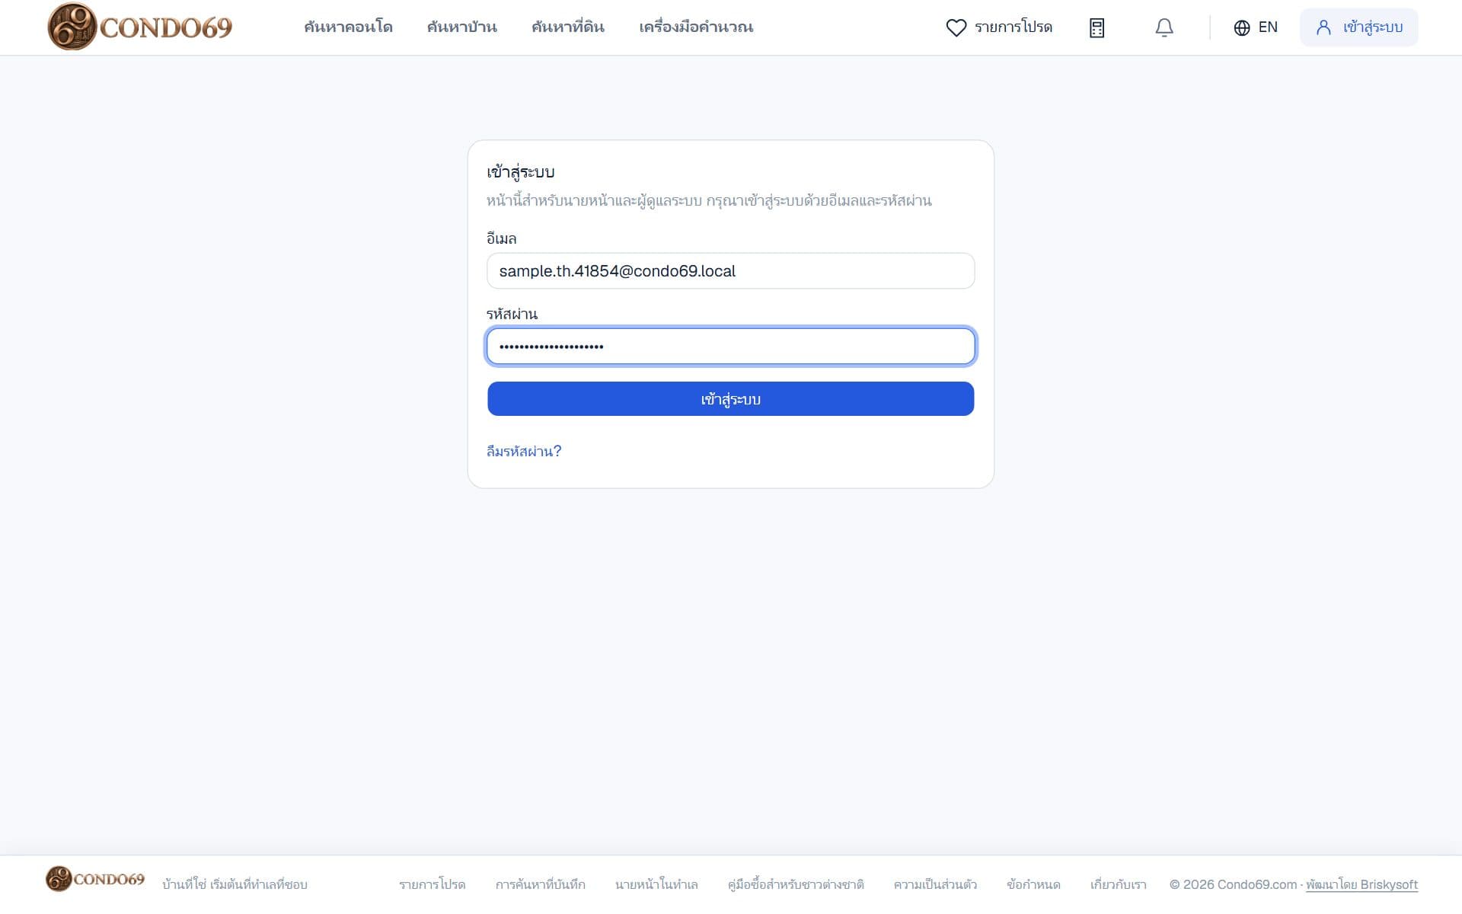This screenshot has height=914, width=1462.
Task: Follow the ลืมรหัสผ่าน? link
Action: coord(524,451)
